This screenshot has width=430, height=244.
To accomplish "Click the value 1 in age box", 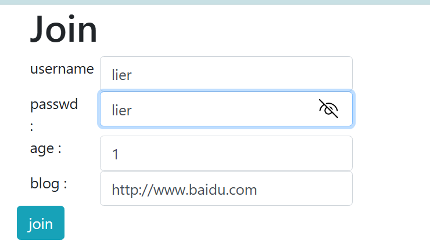I will [116, 154].
